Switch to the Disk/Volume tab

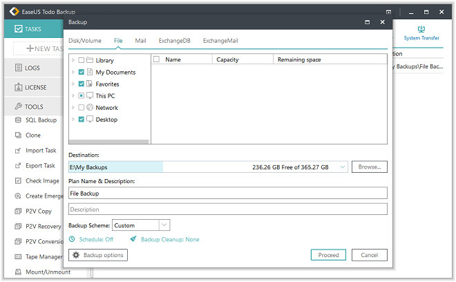click(x=85, y=41)
